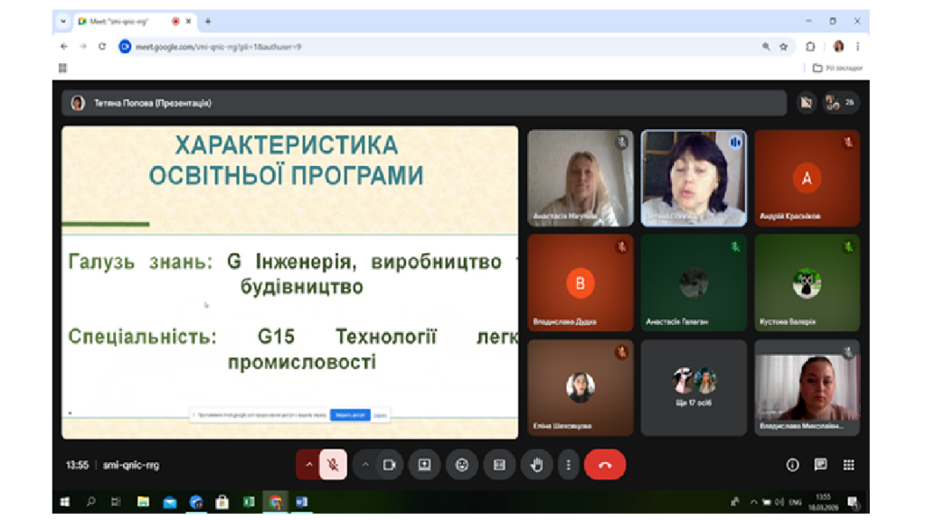Image resolution: width=926 pixels, height=520 pixels.
Task: Click the present screen icon
Action: coord(425,465)
